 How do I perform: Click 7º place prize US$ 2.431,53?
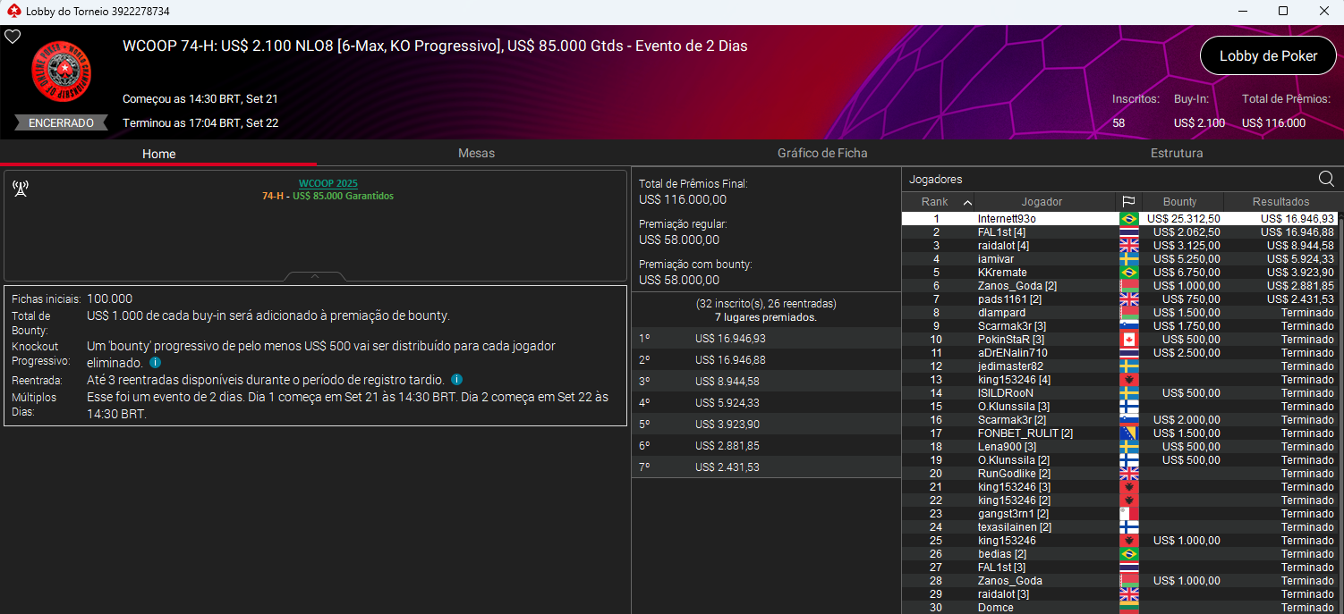tap(727, 467)
